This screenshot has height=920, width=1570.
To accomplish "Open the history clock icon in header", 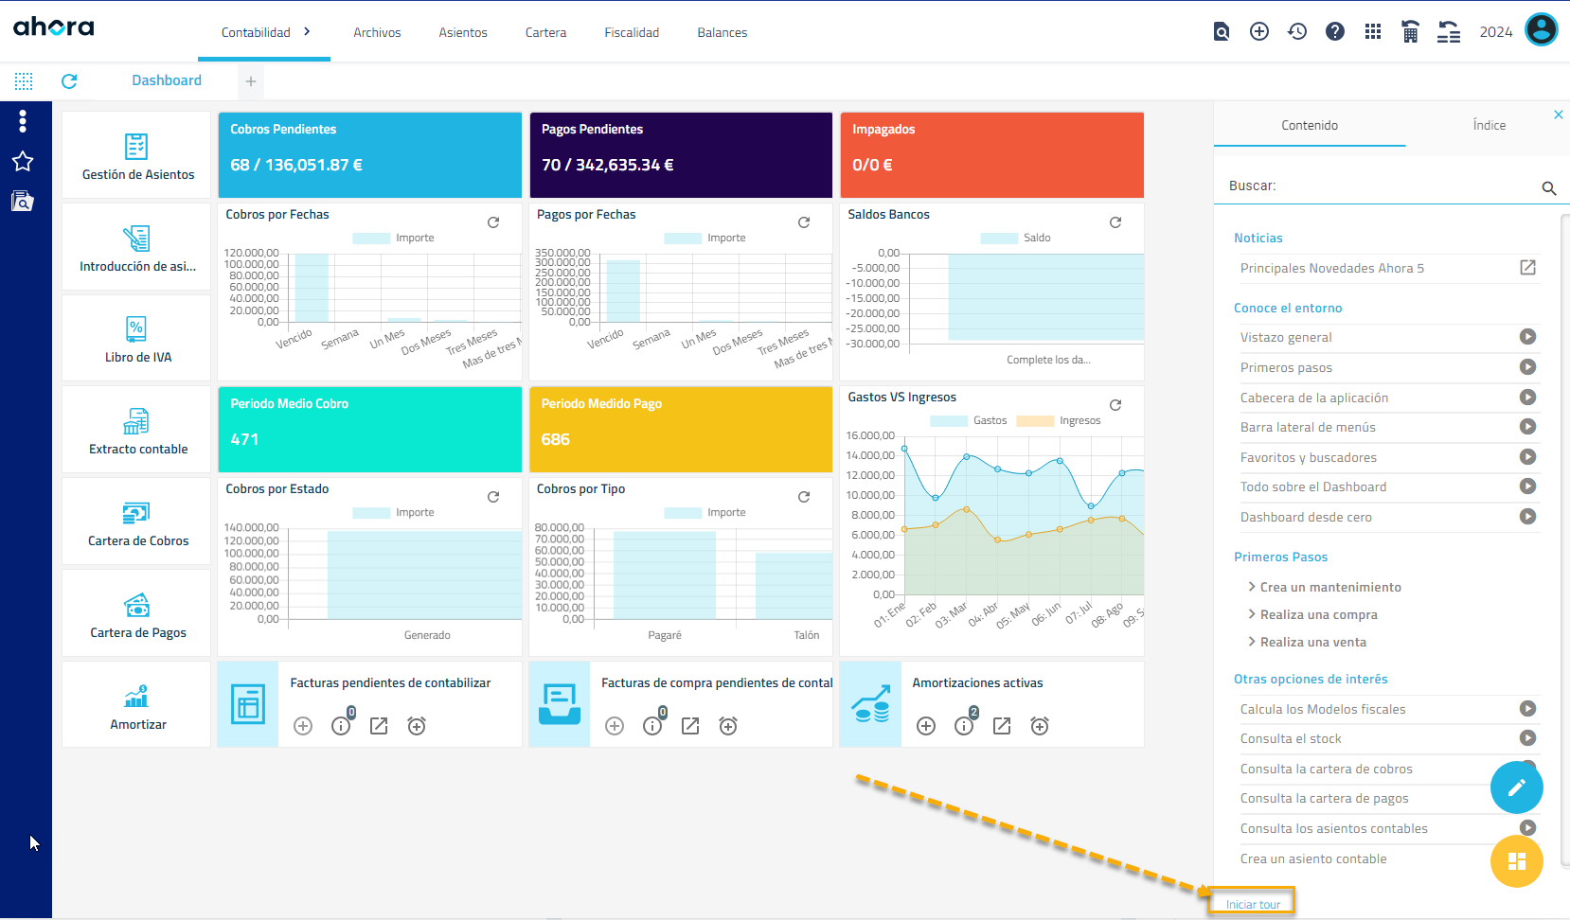I will [1297, 32].
